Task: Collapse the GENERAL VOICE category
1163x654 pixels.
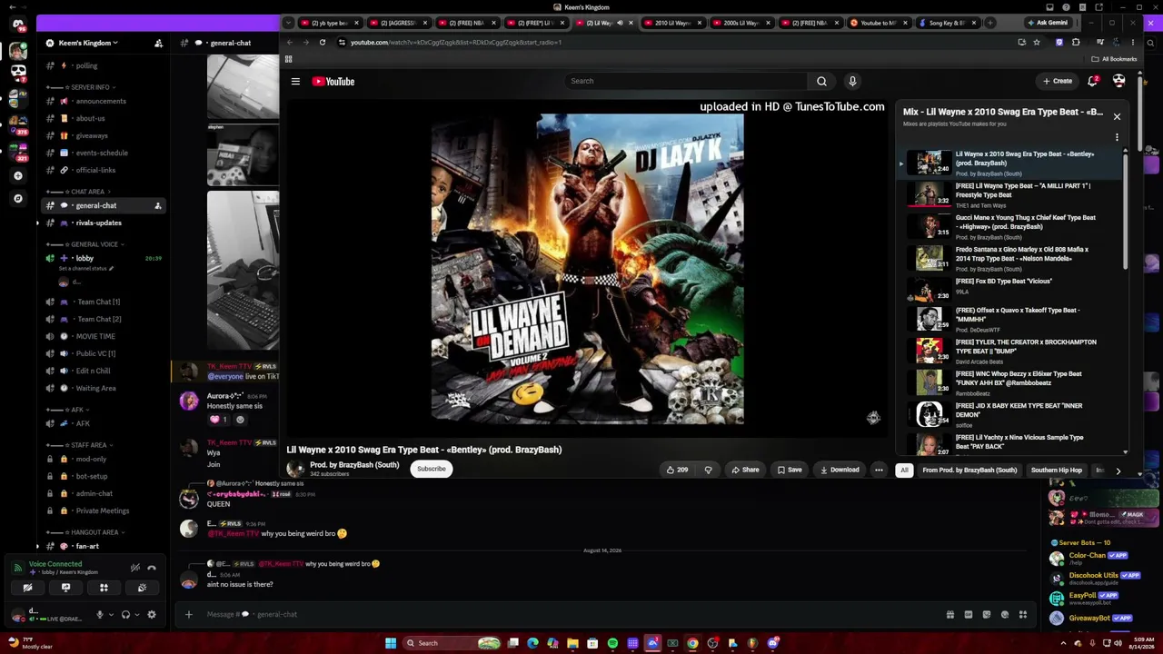Action: tap(94, 244)
